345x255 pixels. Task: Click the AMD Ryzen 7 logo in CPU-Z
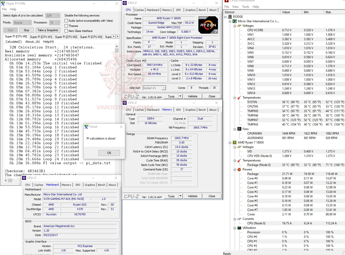coord(208,25)
